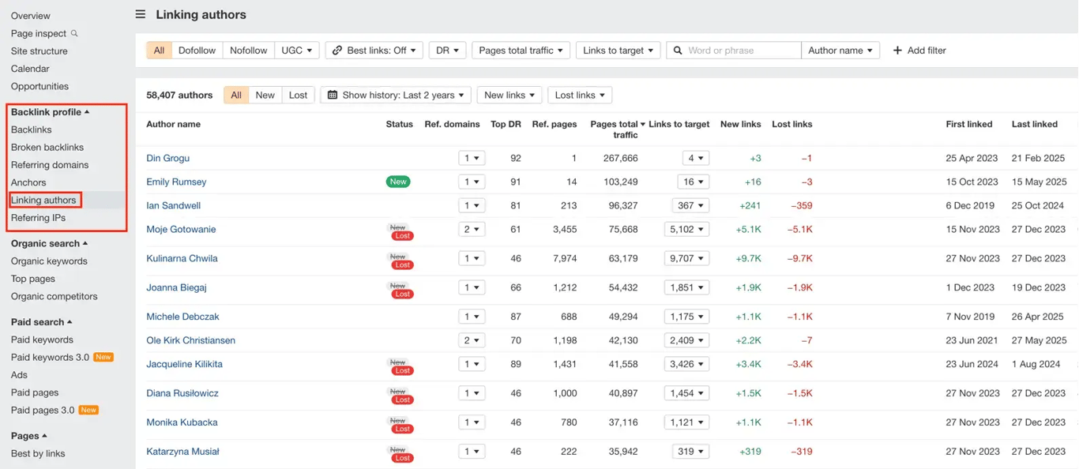Open Links to target dropdown for Ian Sandwell
Viewport: 1079px width, 469px height.
(690, 205)
